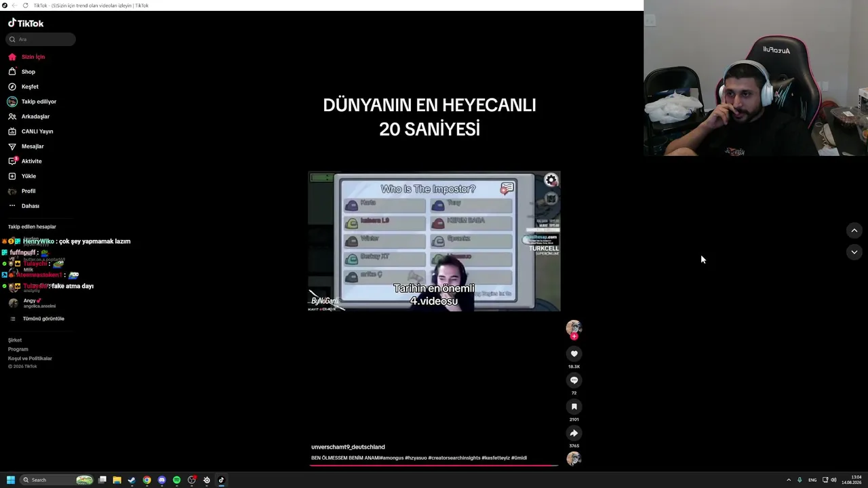Pause the Among Us video clip

434,241
